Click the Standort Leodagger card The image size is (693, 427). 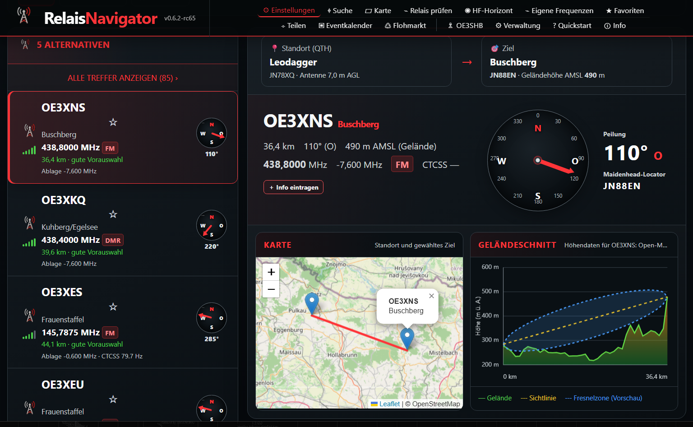356,62
